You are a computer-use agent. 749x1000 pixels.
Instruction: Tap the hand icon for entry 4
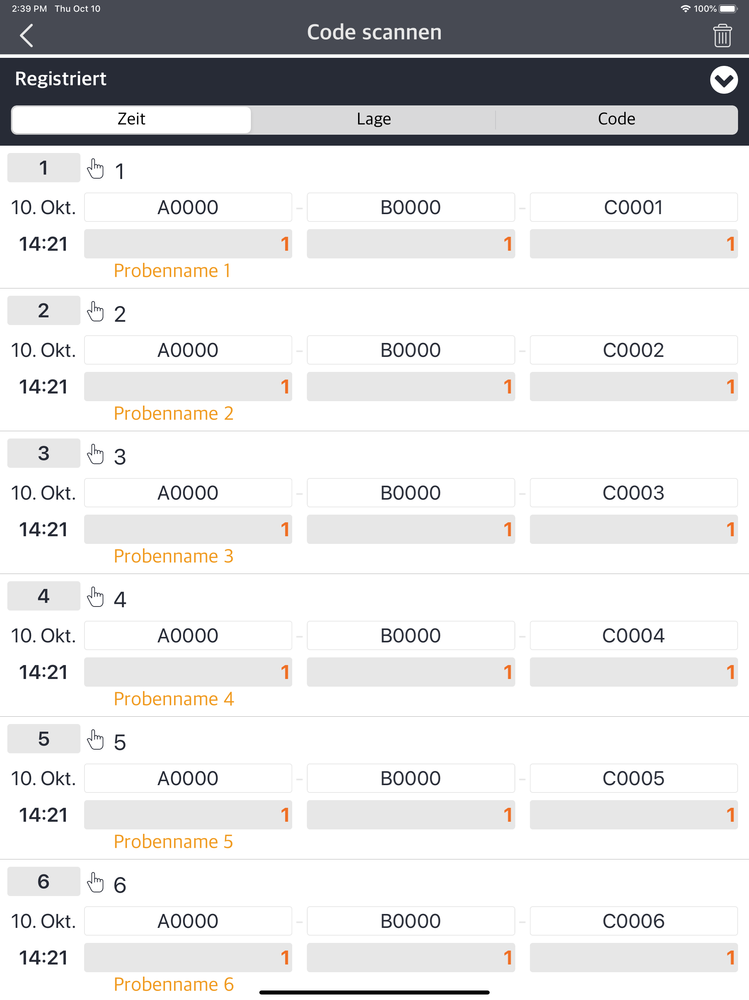[x=95, y=597]
